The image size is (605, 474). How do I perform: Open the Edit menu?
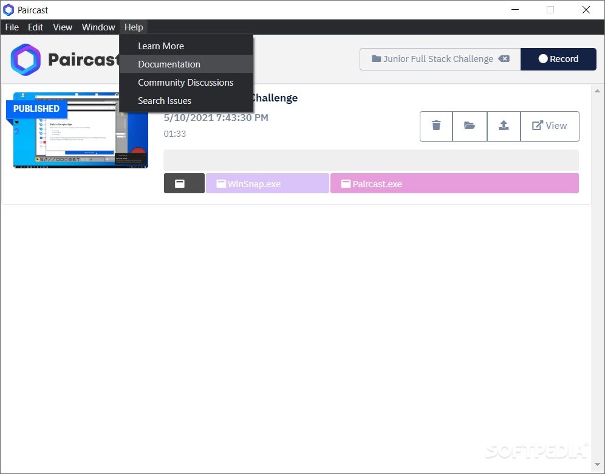pos(35,27)
